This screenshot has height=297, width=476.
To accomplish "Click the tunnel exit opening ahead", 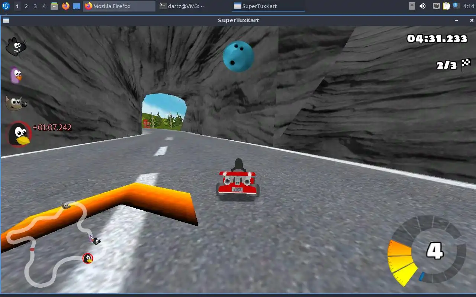I will (x=164, y=111).
